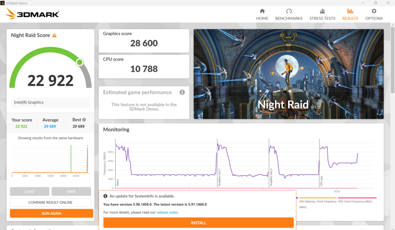The image size is (395, 230).
Task: Click the text Showing results from the same hardware
Action: pos(51,138)
